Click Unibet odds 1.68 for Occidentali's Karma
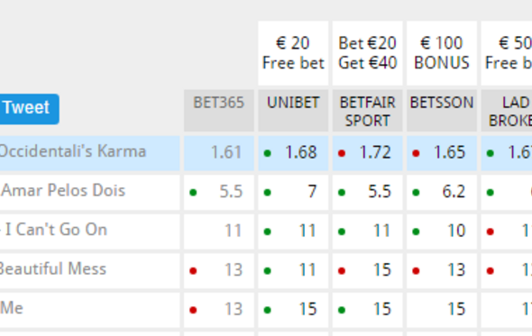 [301, 152]
